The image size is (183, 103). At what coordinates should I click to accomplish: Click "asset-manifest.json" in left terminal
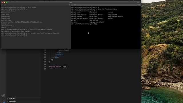[9, 11]
